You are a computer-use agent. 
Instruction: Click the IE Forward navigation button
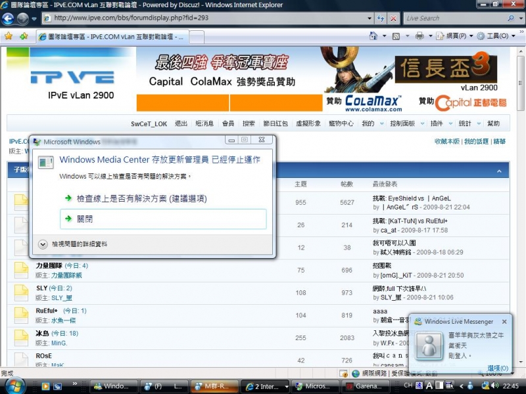click(x=23, y=18)
